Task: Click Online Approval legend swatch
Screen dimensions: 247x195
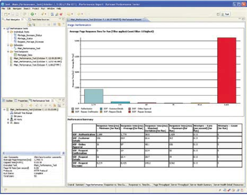Action: (x=129, y=109)
